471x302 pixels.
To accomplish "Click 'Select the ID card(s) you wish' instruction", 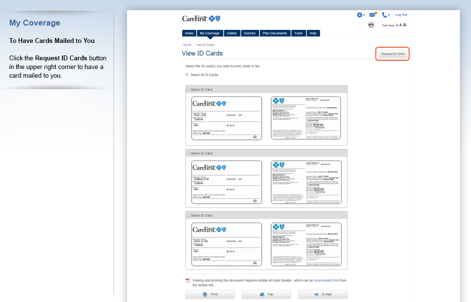I will click(223, 66).
